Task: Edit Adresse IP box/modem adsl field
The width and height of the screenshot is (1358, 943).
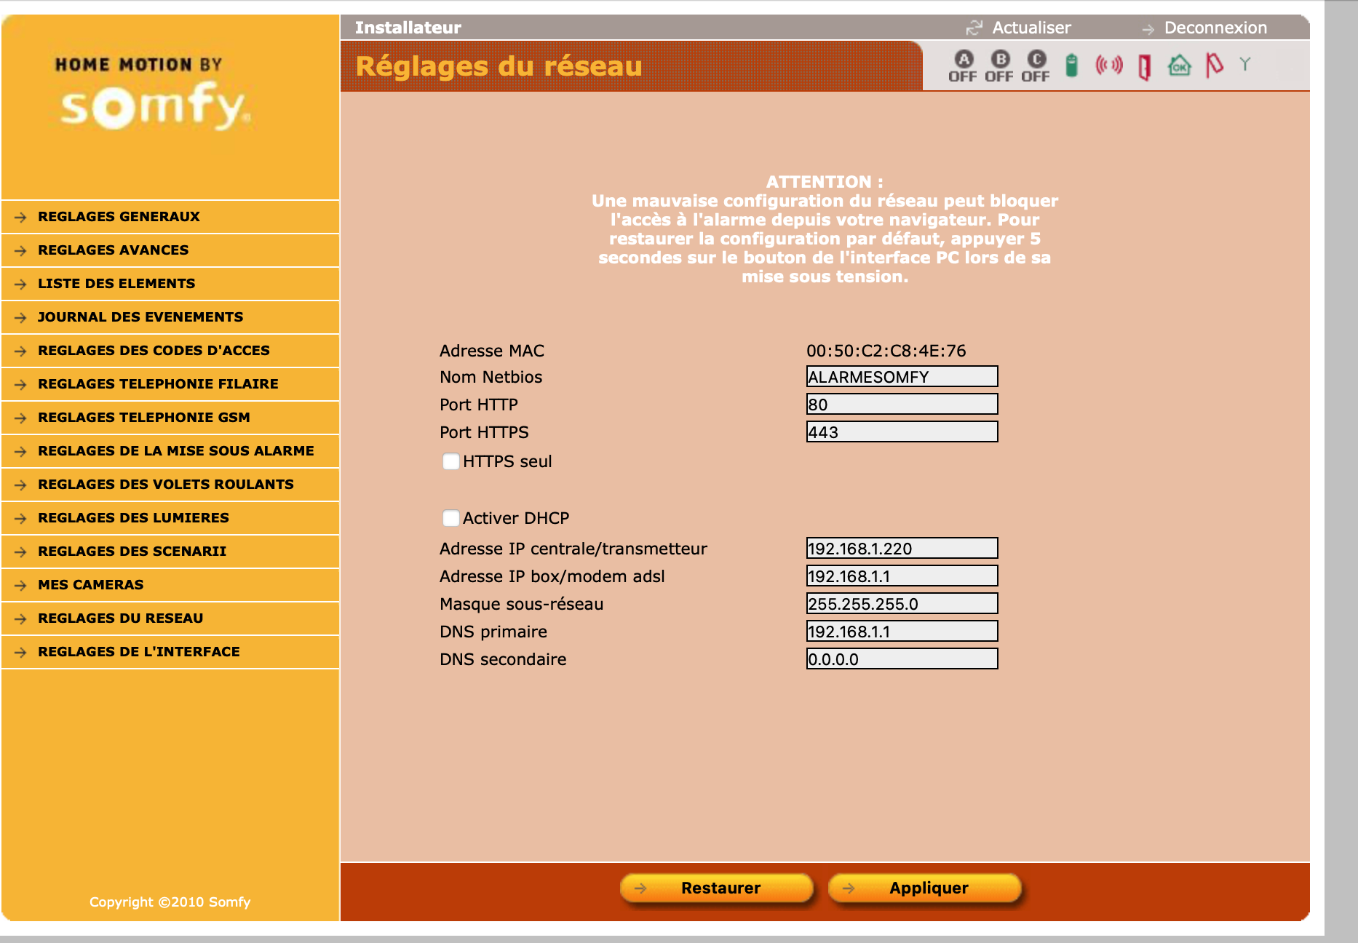Action: click(902, 576)
